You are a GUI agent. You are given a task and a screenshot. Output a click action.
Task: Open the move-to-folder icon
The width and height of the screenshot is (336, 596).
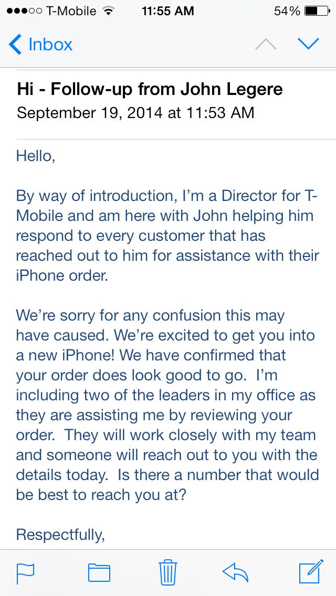(x=99, y=573)
